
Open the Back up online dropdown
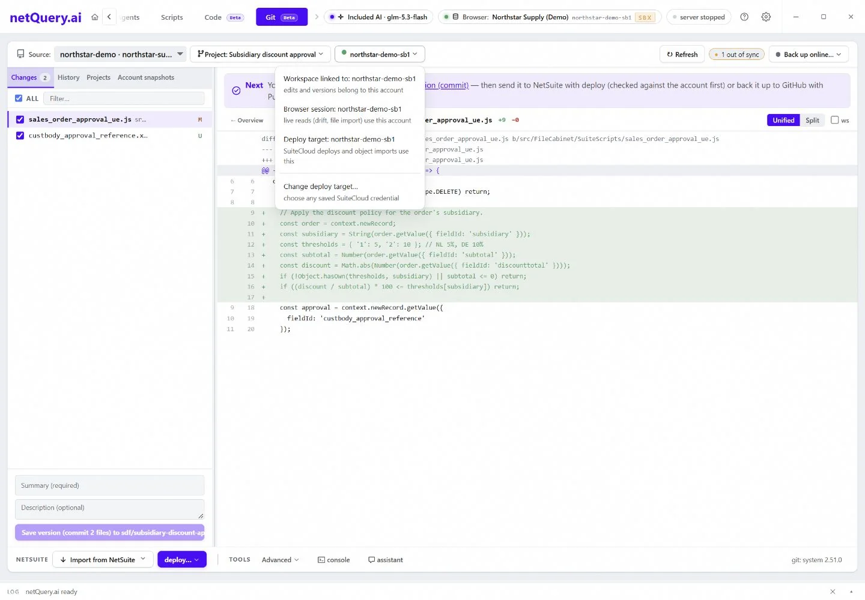[x=809, y=54]
